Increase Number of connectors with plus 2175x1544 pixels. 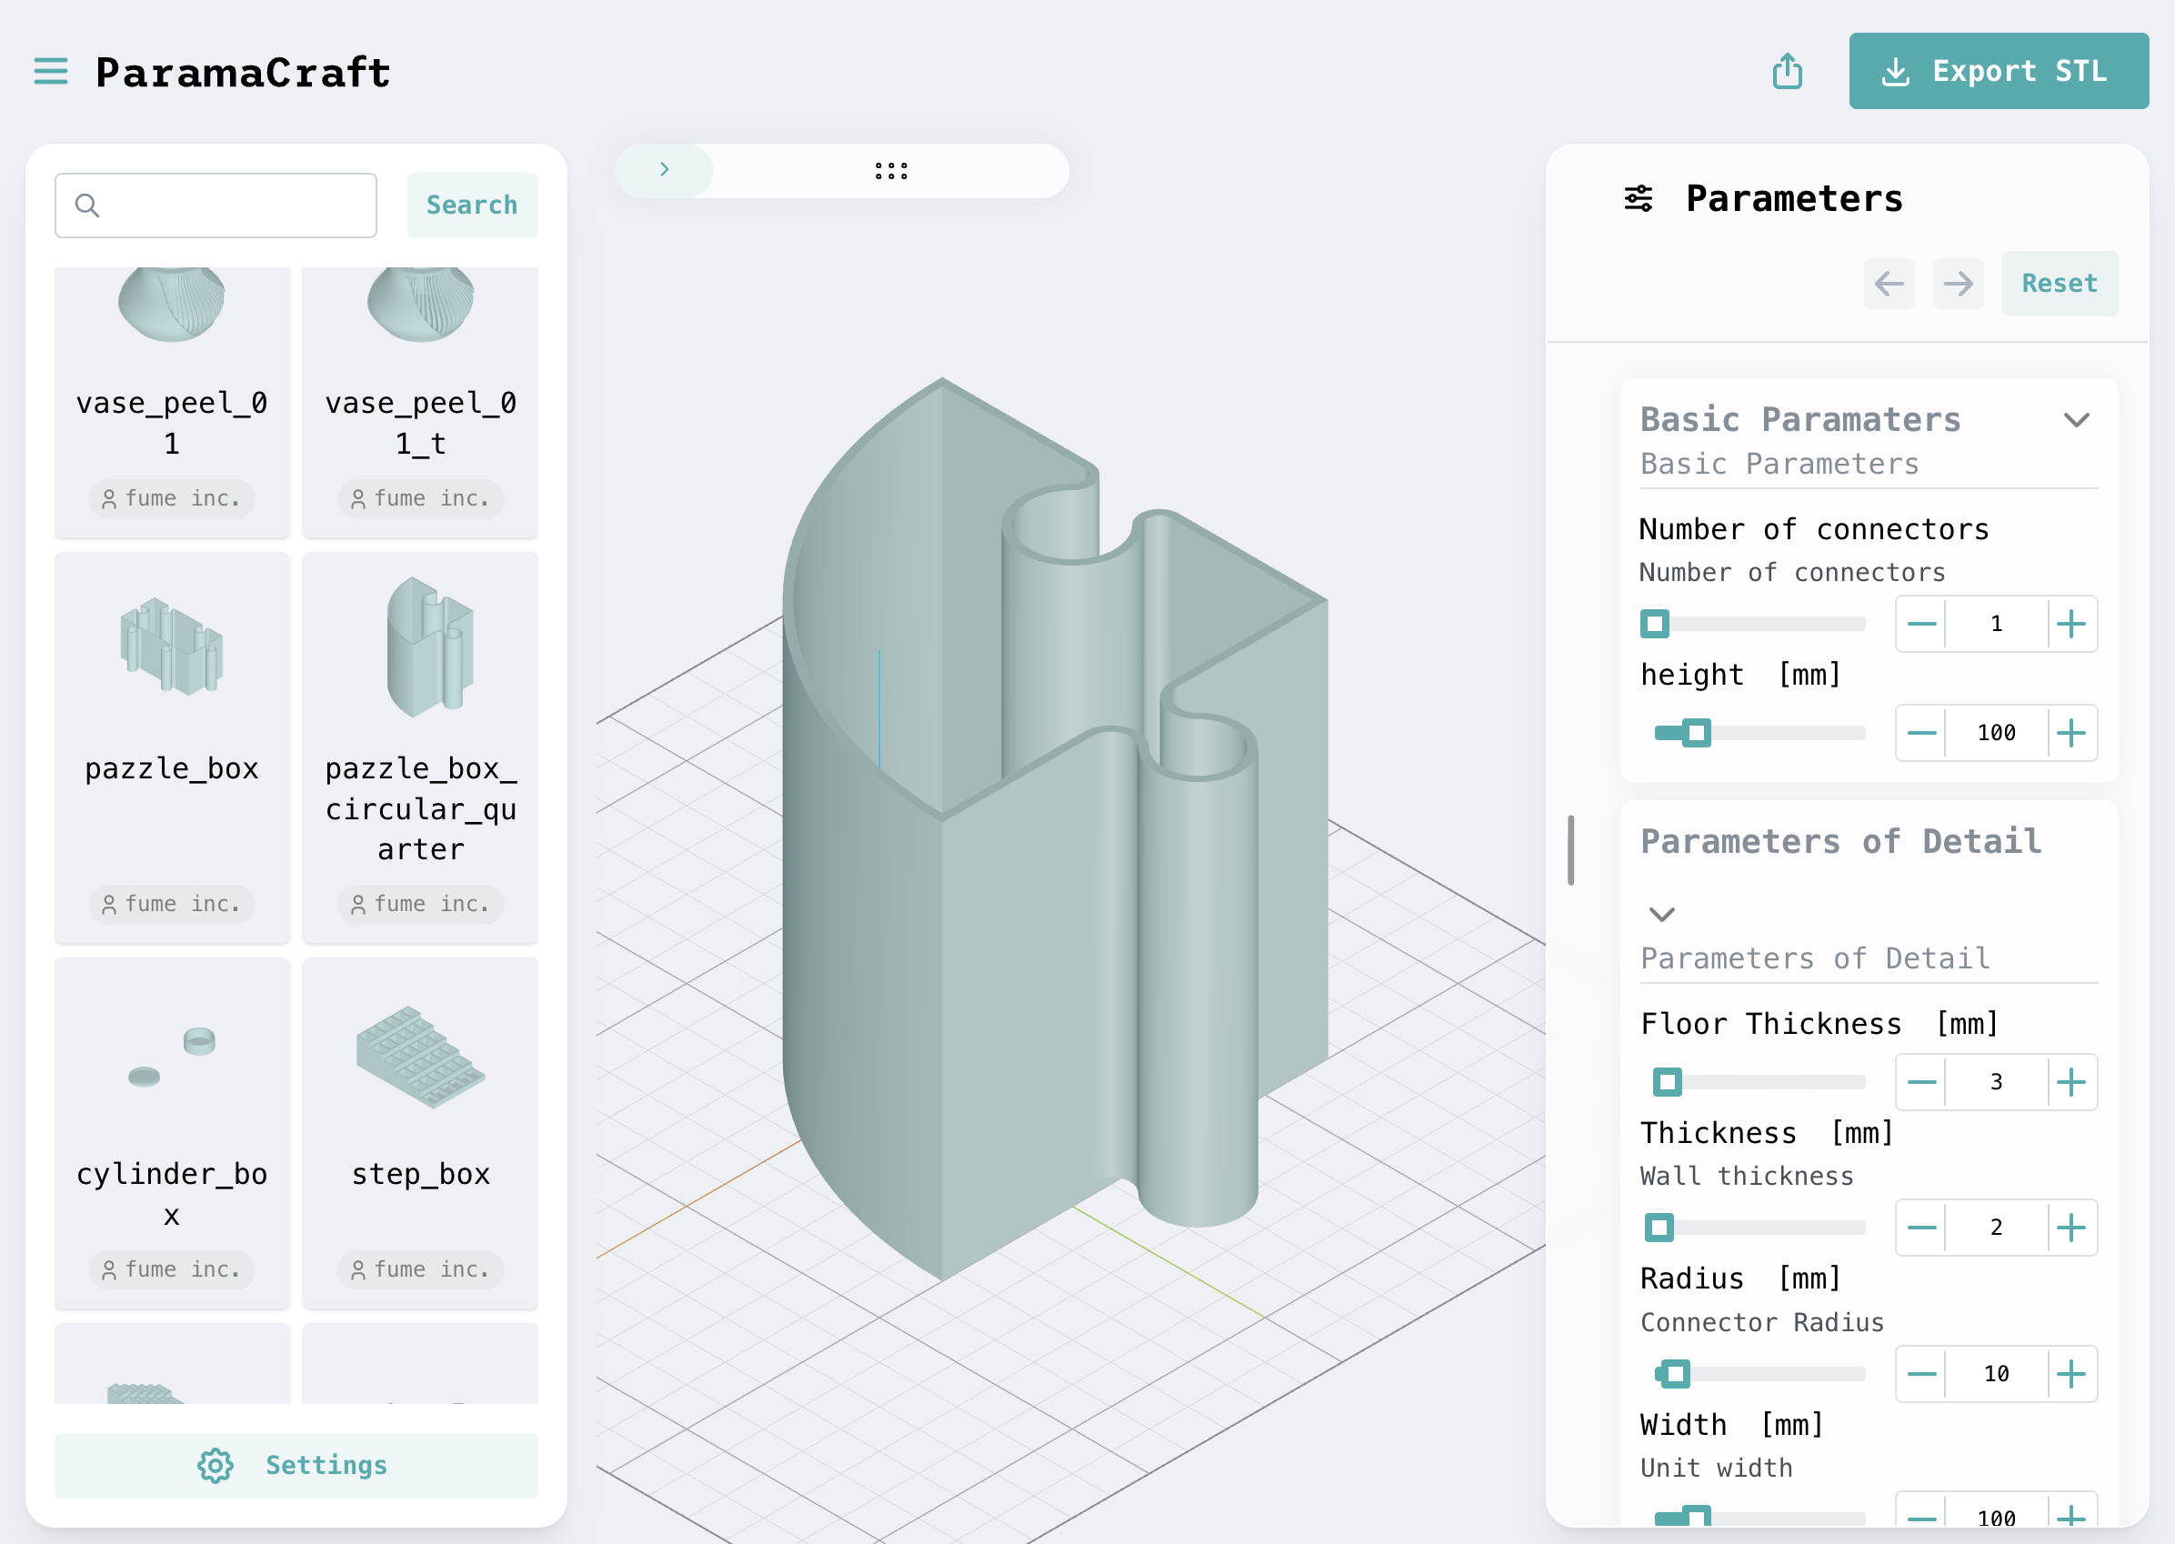pyautogui.click(x=2071, y=625)
